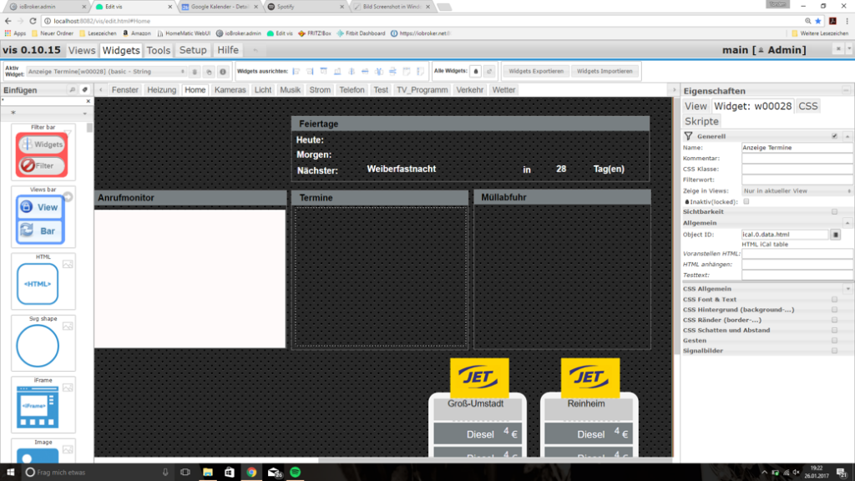Enable CSS Ränder (border) checkbox

(x=834, y=320)
